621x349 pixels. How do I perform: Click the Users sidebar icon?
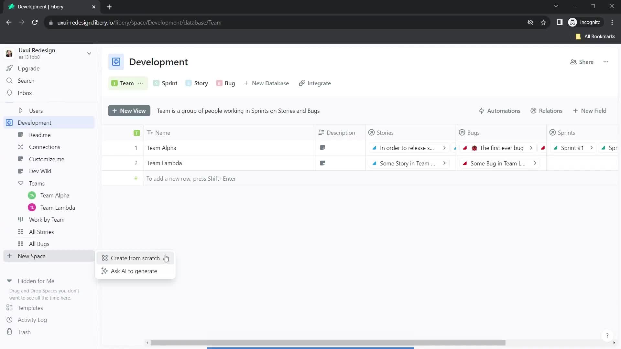20,111
